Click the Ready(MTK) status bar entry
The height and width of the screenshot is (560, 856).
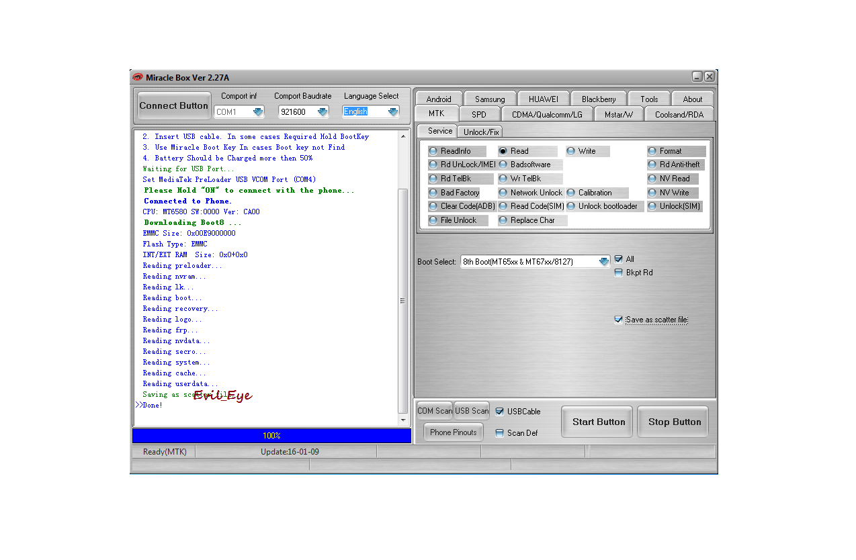point(165,452)
